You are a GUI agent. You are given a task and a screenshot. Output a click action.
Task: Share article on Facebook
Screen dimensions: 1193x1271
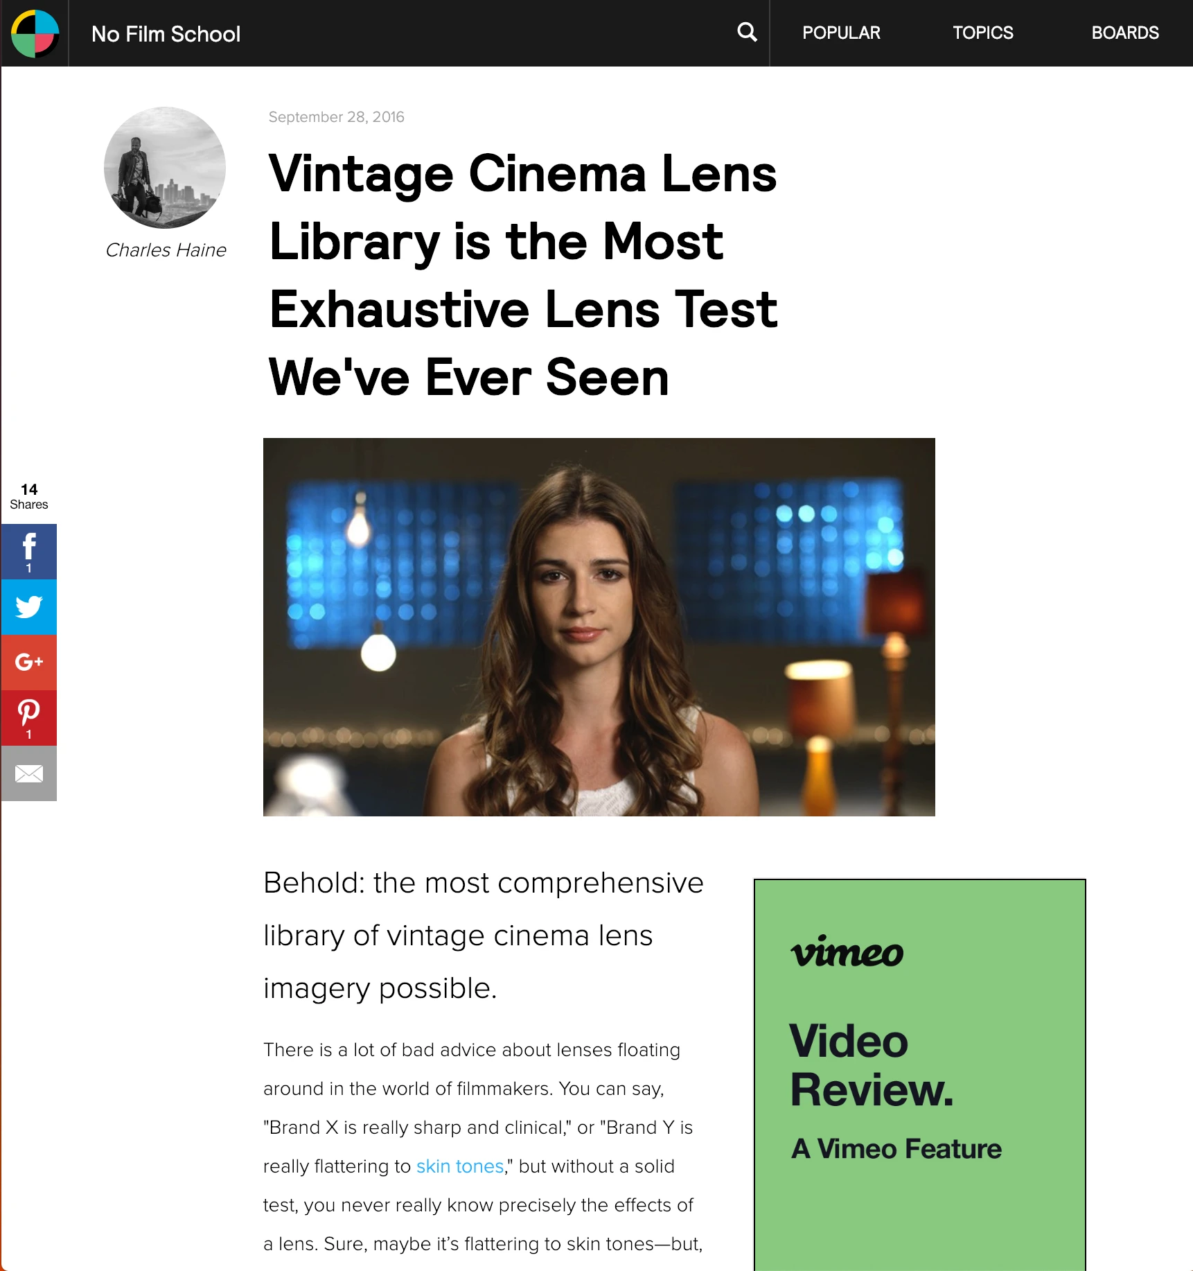29,552
